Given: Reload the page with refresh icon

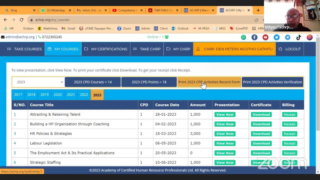Looking at the screenshot, I should (x=21, y=20).
